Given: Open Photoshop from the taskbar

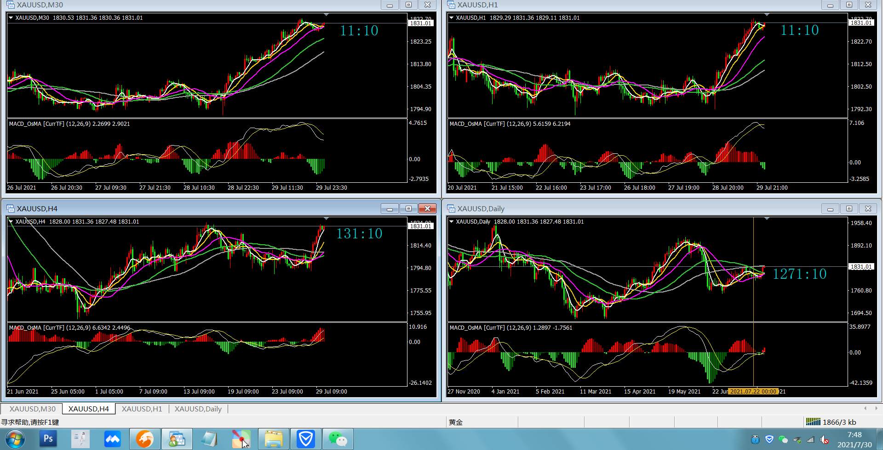Looking at the screenshot, I should coord(48,439).
